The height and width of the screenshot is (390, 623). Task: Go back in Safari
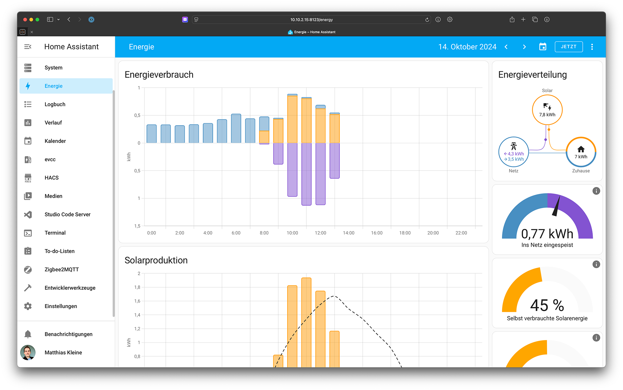[69, 19]
